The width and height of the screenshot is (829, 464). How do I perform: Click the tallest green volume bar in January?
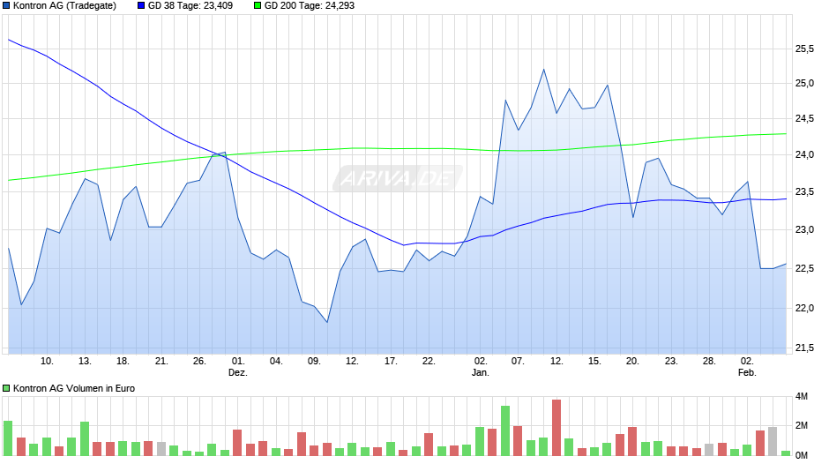[x=505, y=430]
